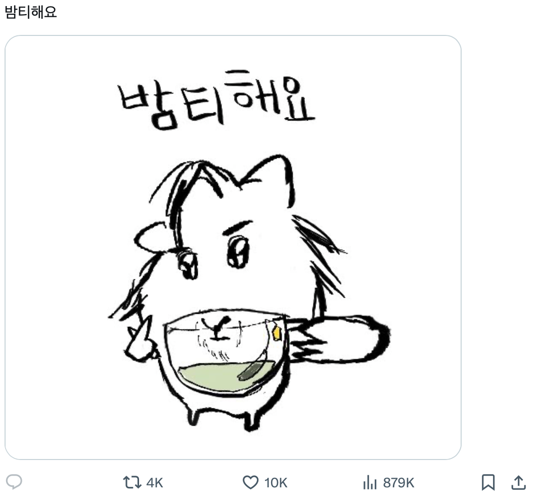Click the cat's feet under the cup
The image size is (540, 500).
(x=222, y=415)
